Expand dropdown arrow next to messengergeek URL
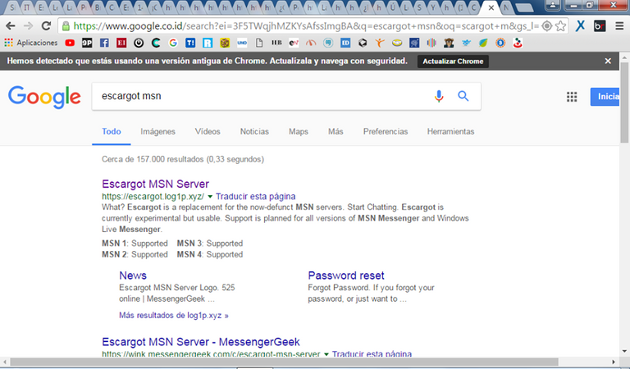This screenshot has height=369, width=630. pyautogui.click(x=326, y=354)
